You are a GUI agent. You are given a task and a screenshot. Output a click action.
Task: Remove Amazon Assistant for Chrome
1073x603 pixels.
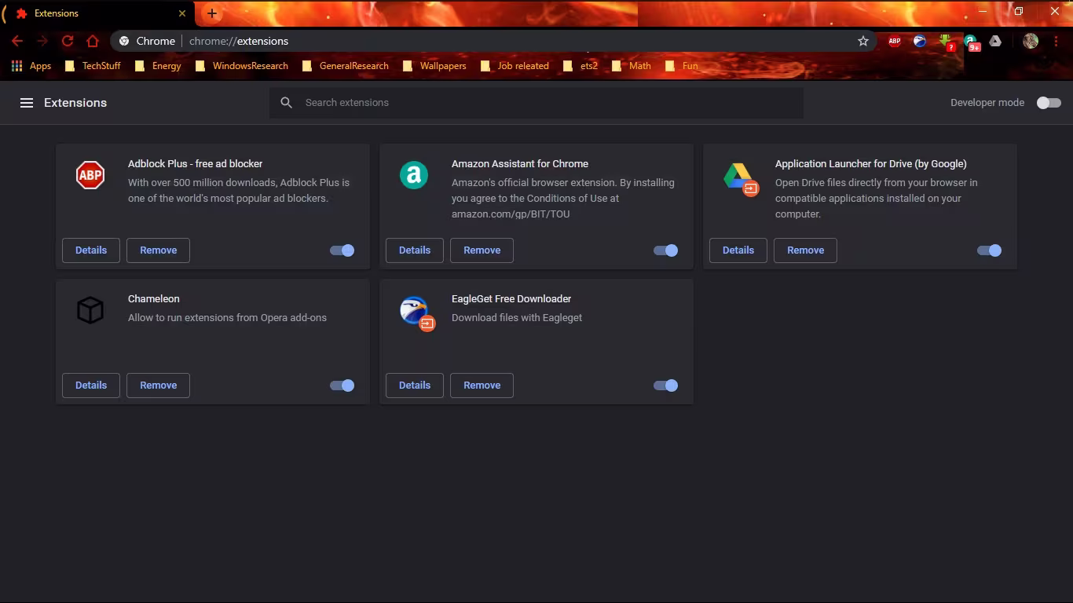[482, 250]
